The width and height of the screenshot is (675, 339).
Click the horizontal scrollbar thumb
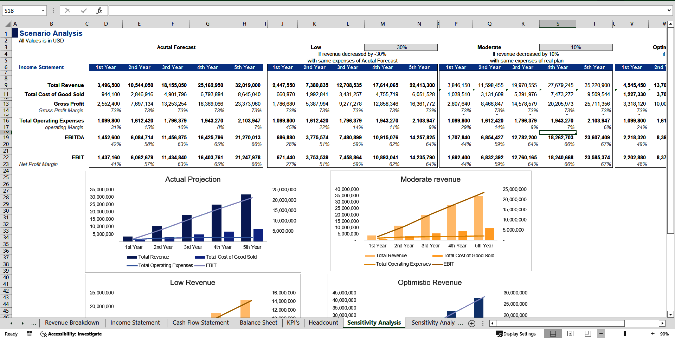(560, 323)
